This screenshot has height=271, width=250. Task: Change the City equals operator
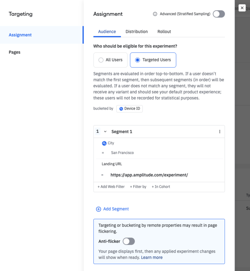(x=103, y=153)
